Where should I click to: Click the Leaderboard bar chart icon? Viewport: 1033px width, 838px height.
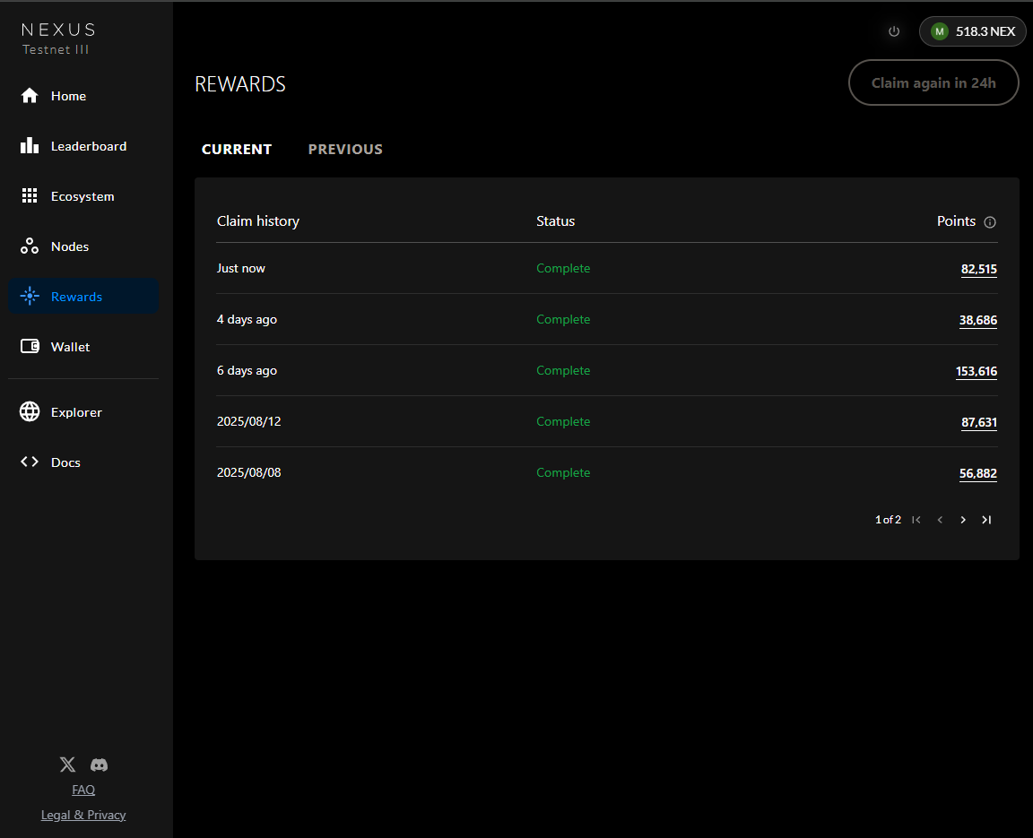(x=30, y=145)
